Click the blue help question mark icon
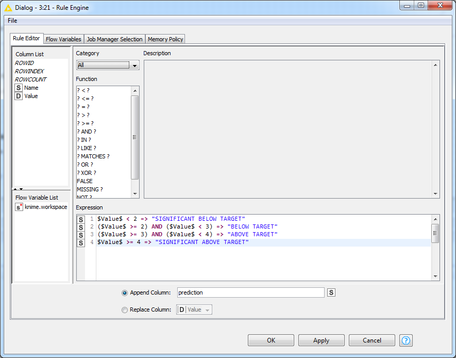Screen dimensions: 456x358 click(406, 340)
